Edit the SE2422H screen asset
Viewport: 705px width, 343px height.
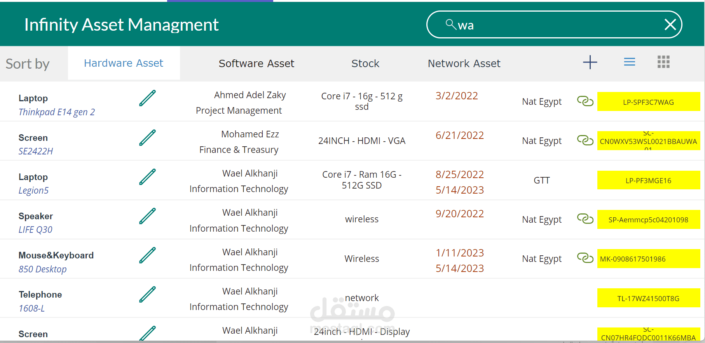coord(147,138)
